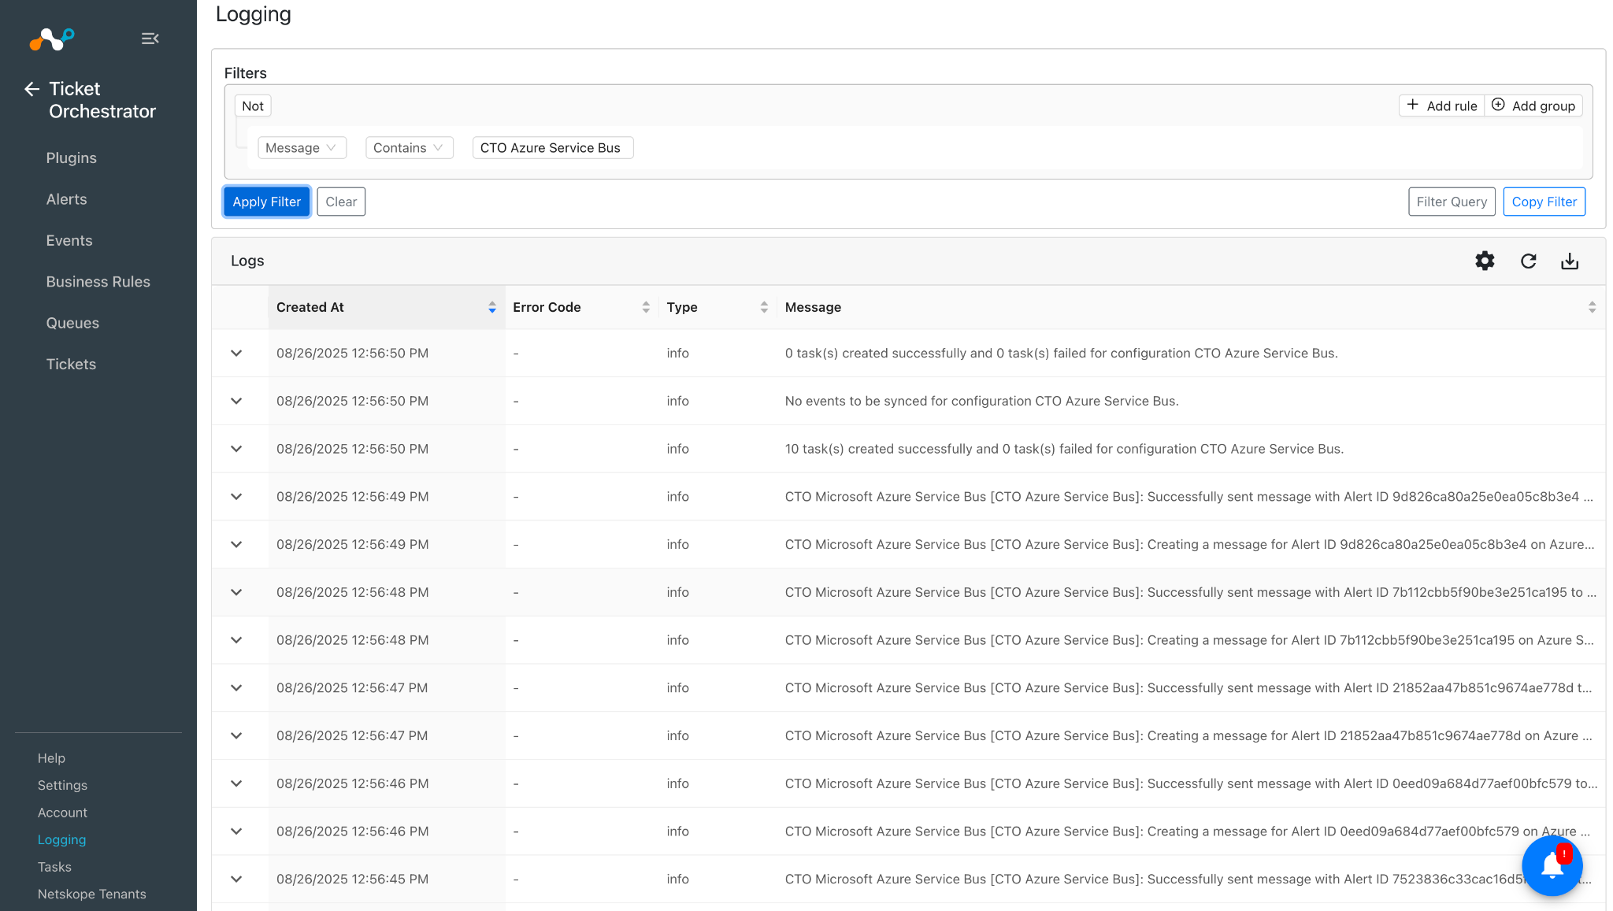
Task: Sort by Created At column arrows
Action: pos(492,307)
